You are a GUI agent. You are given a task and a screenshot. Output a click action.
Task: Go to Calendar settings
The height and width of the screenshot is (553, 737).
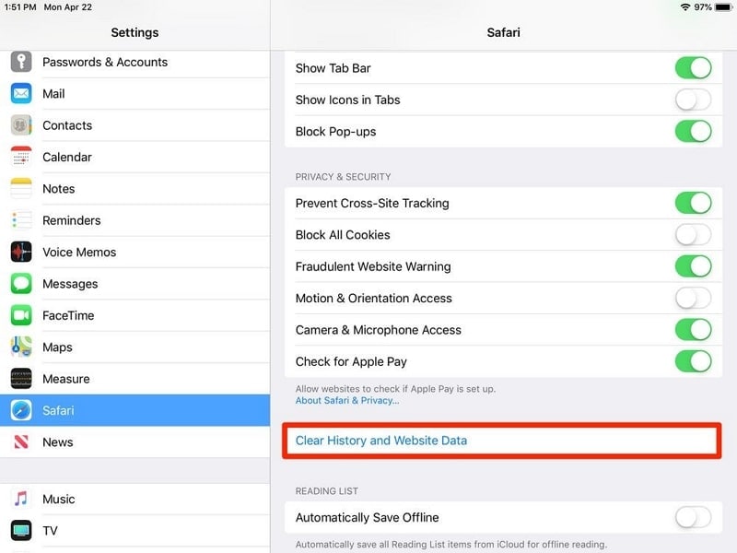[135, 157]
